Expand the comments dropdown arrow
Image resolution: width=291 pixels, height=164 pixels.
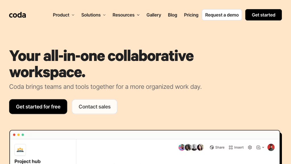(x=263, y=147)
